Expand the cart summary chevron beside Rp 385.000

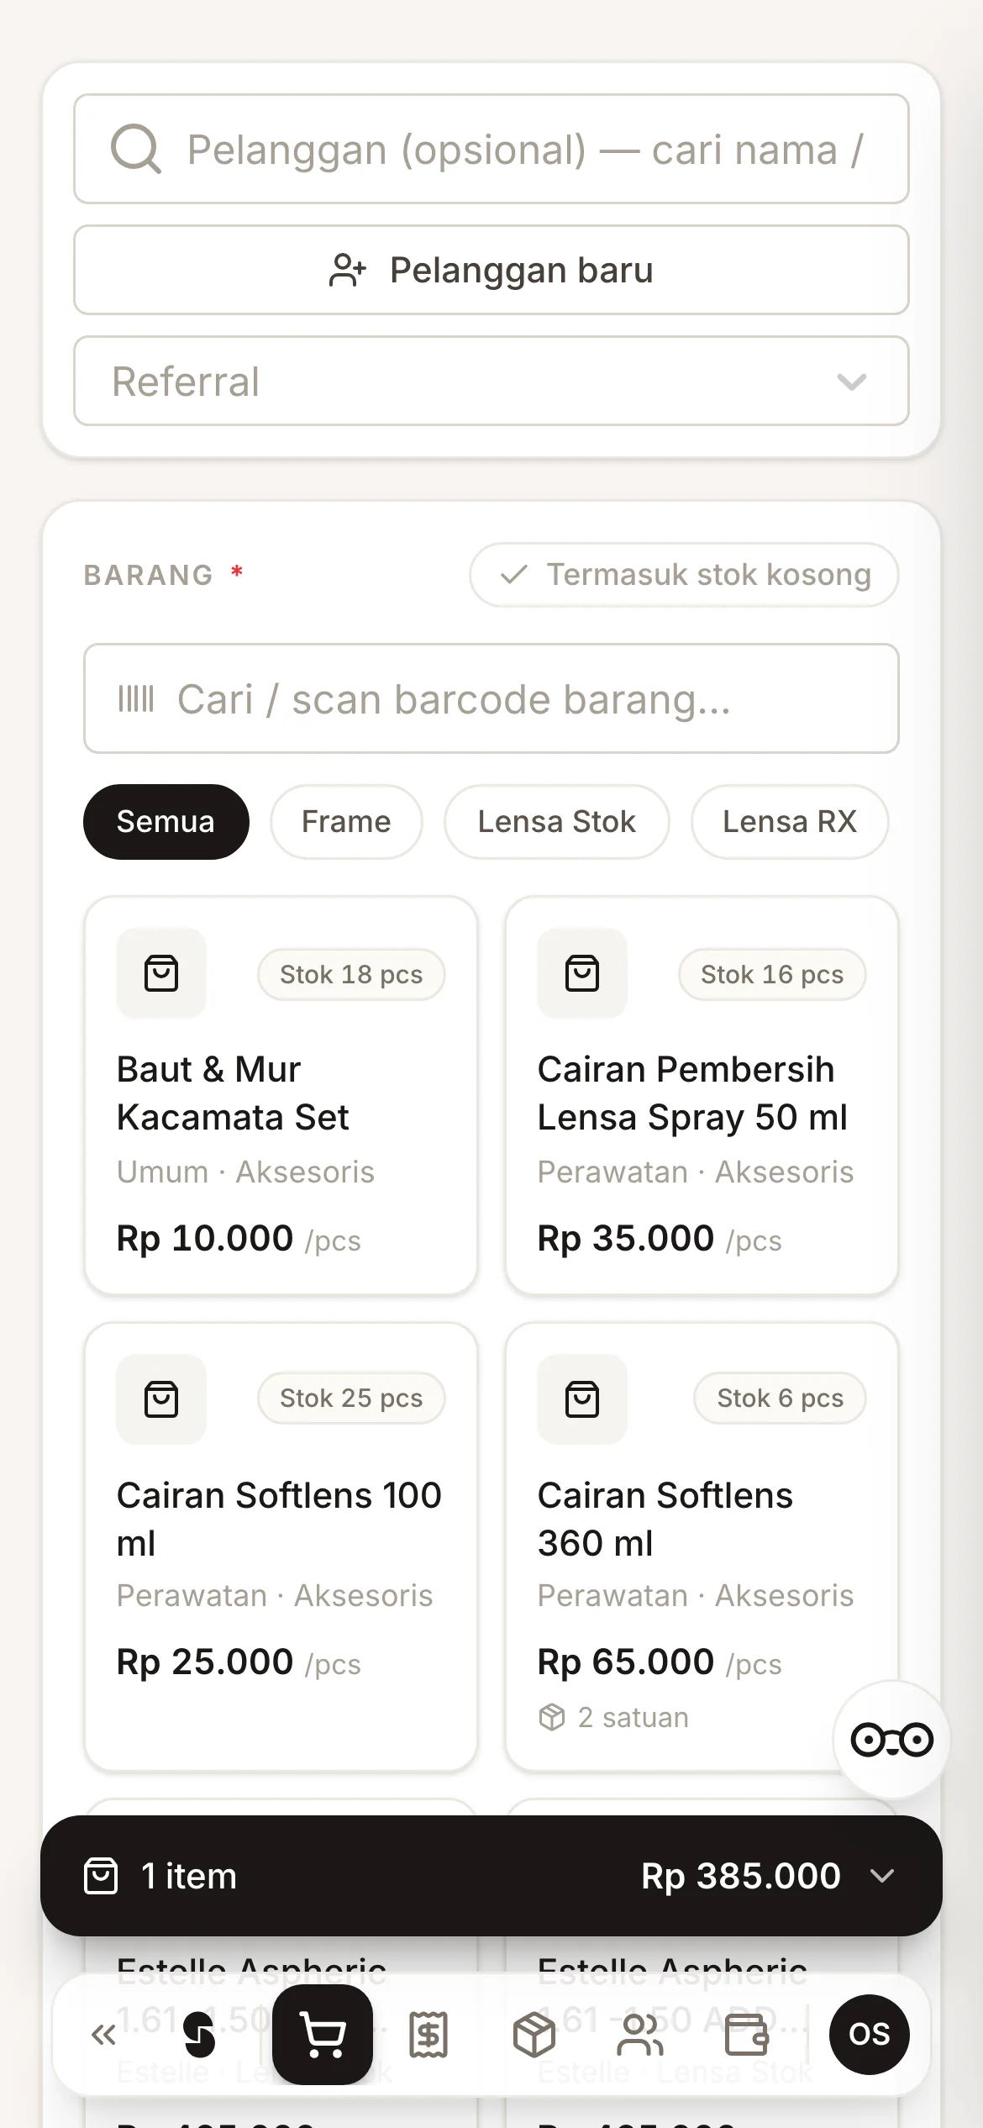pyautogui.click(x=882, y=1876)
